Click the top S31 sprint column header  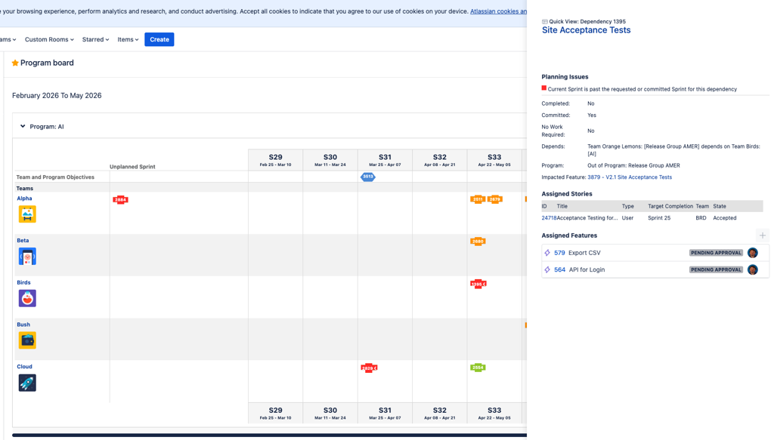(x=385, y=160)
